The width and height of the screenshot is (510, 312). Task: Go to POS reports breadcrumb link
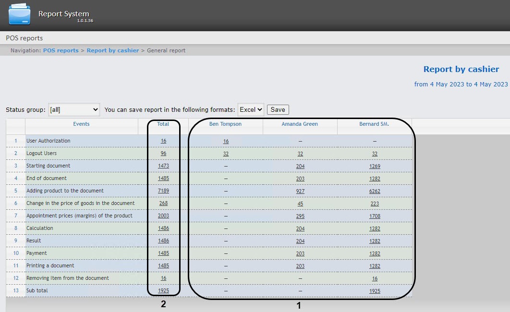(x=61, y=50)
